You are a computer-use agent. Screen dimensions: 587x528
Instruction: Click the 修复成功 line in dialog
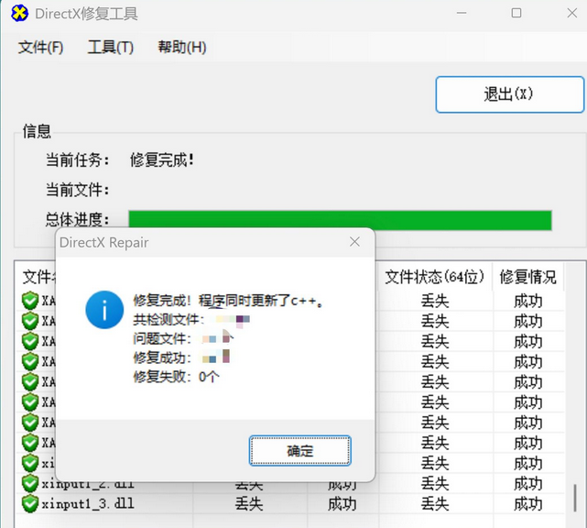click(x=181, y=357)
